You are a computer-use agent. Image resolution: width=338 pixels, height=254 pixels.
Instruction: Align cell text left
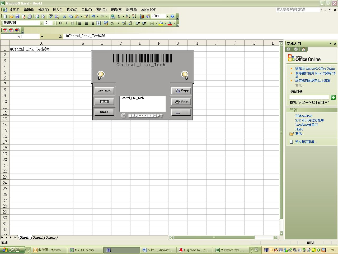[x=80, y=23]
